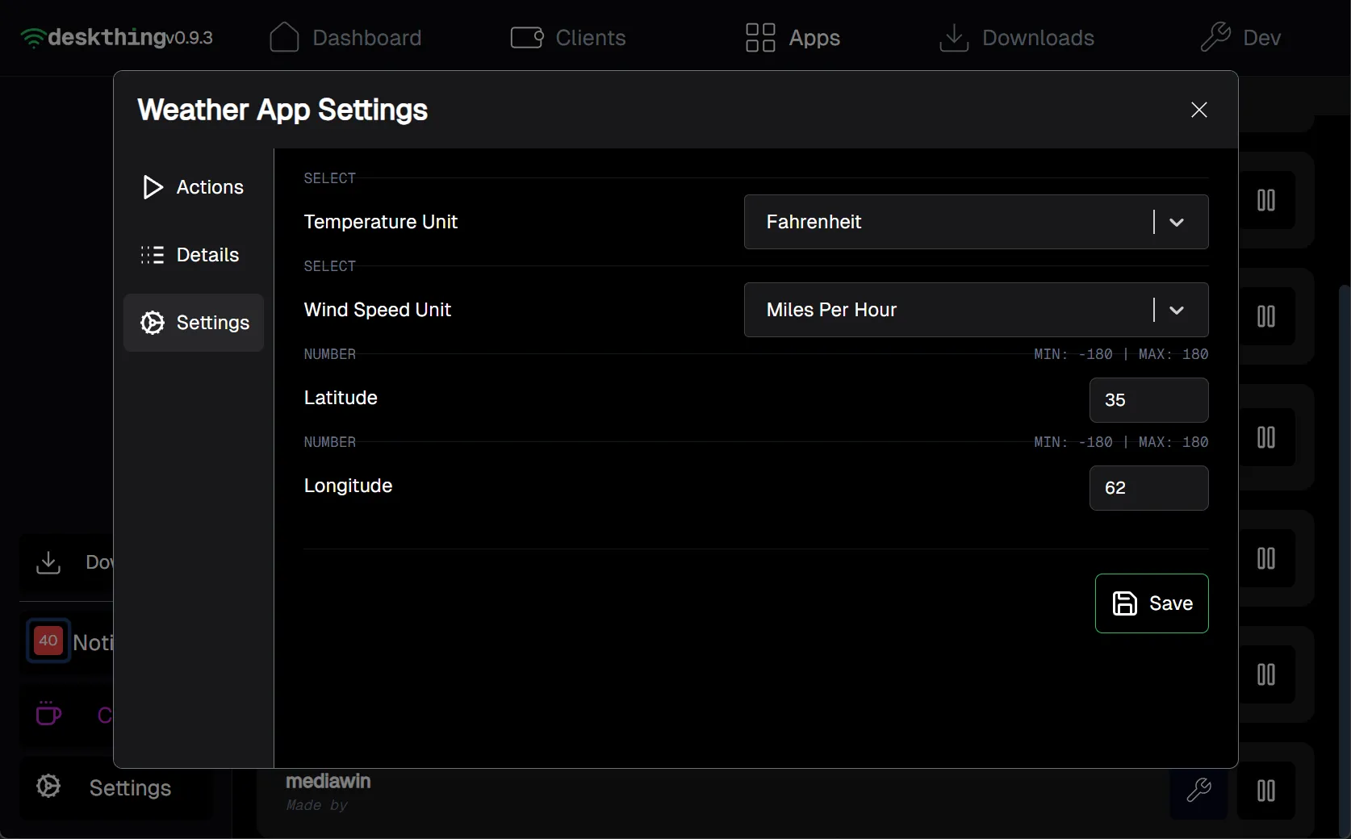Open the Dashboard tab
The image size is (1351, 839).
pyautogui.click(x=345, y=38)
